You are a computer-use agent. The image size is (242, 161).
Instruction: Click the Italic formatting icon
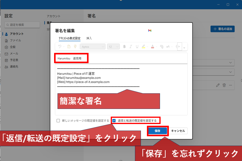click(x=131, y=47)
